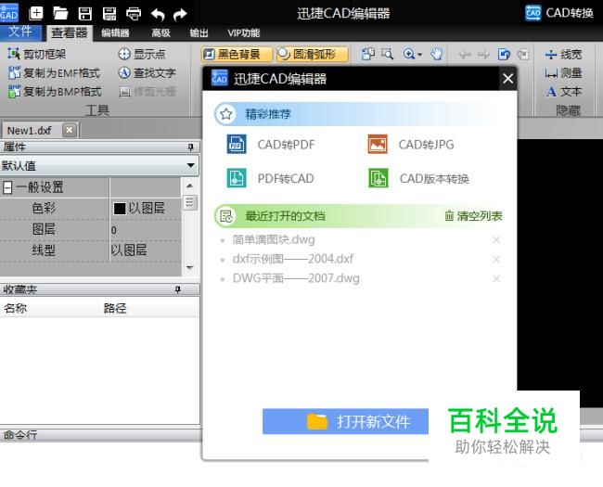Toggle 显示点 option
Image resolution: width=603 pixels, height=487 pixels.
[x=142, y=54]
